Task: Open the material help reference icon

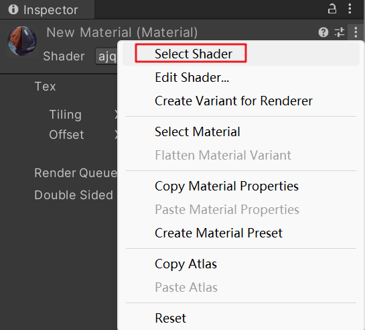Action: (x=323, y=32)
